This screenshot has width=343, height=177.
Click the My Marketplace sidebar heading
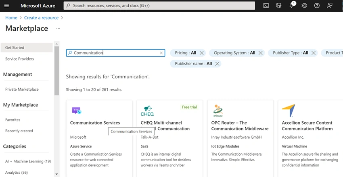pyautogui.click(x=21, y=105)
